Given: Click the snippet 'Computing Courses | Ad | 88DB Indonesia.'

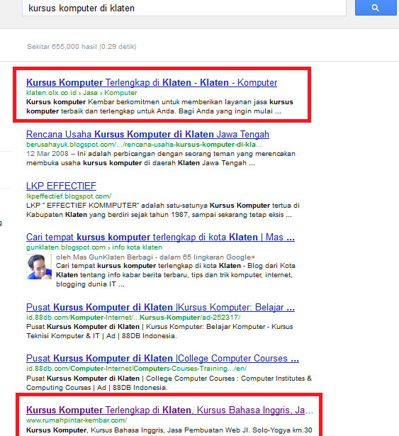Looking at the screenshot, I should [97, 388].
